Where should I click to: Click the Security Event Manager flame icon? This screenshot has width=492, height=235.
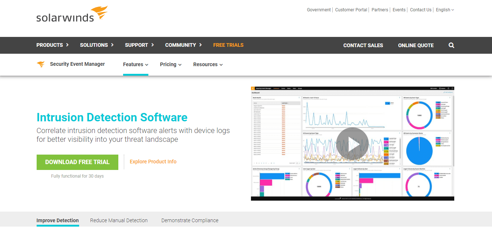point(41,64)
